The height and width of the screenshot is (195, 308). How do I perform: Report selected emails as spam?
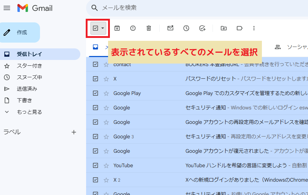(x=133, y=28)
